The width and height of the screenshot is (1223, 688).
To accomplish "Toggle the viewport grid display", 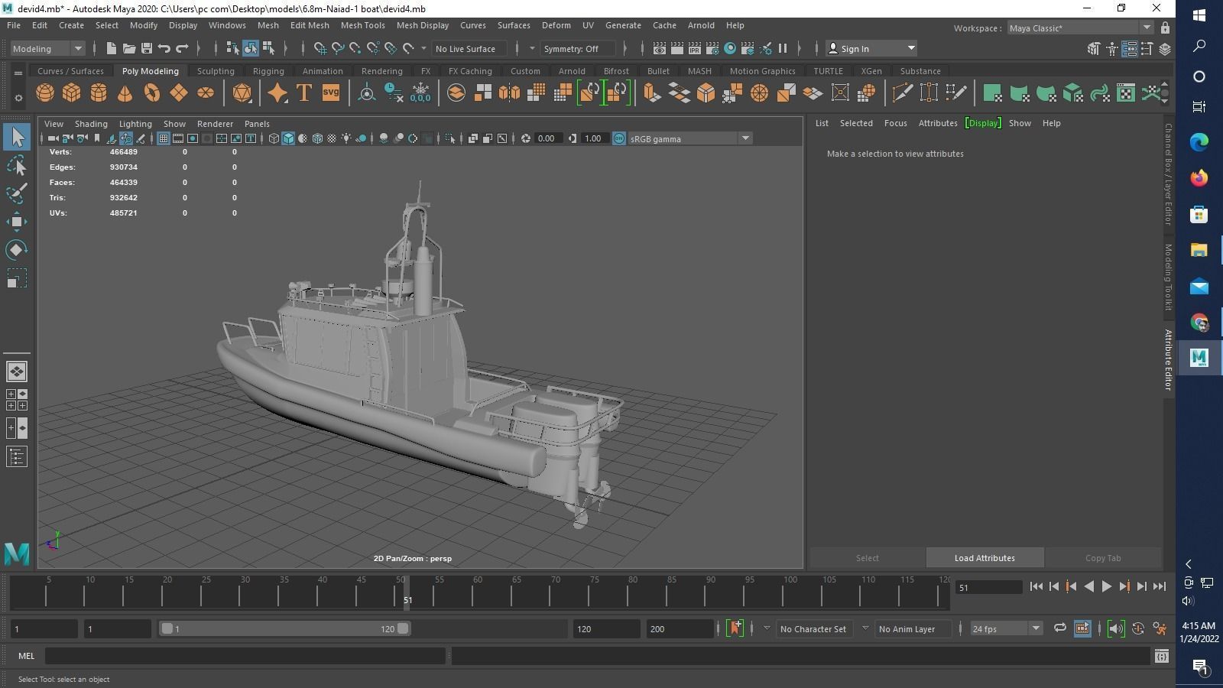I will [164, 138].
